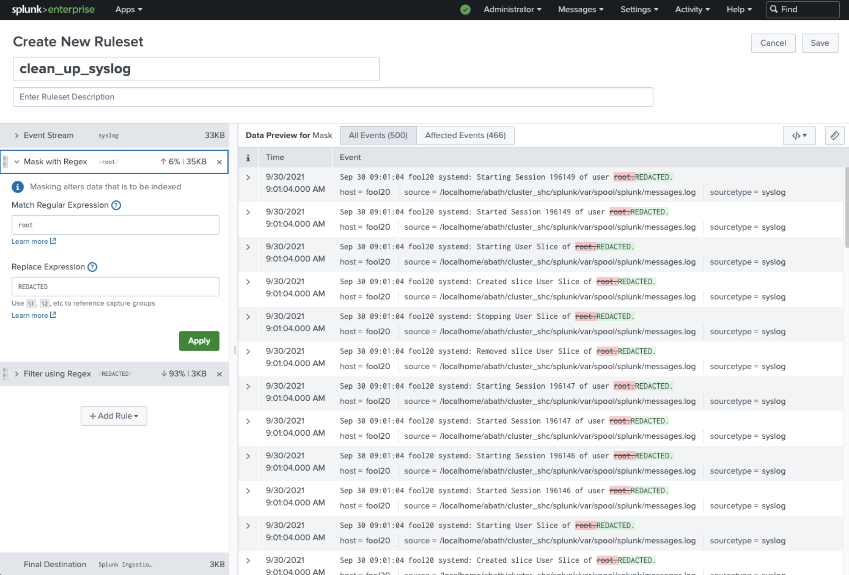
Task: Click the syslog label beside Event Stream
Action: 108,136
